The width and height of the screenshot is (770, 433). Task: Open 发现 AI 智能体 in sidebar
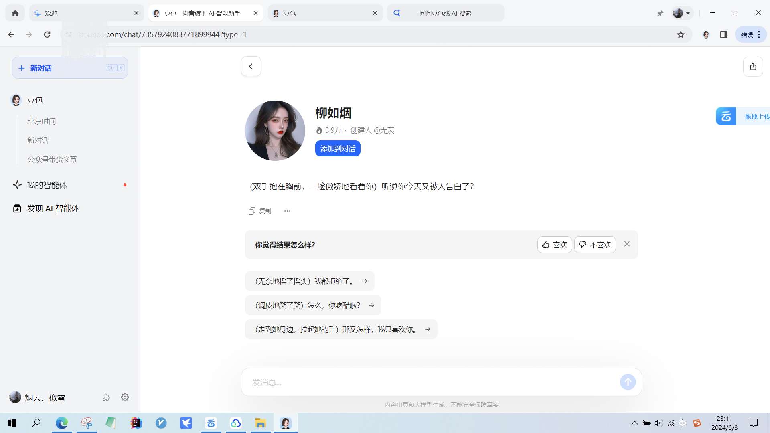click(x=53, y=208)
